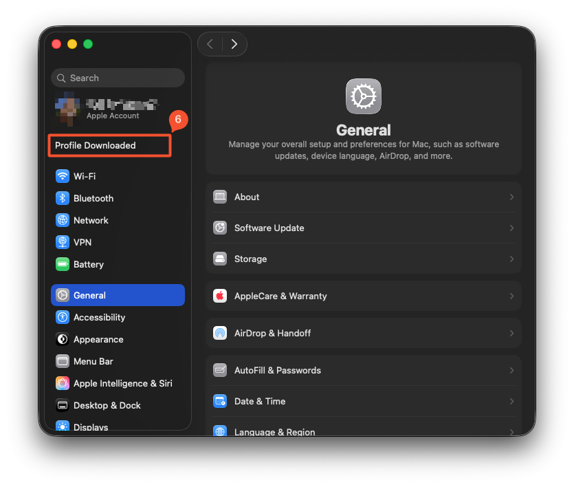Click the VPN sidebar icon
The width and height of the screenshot is (574, 487).
click(63, 242)
